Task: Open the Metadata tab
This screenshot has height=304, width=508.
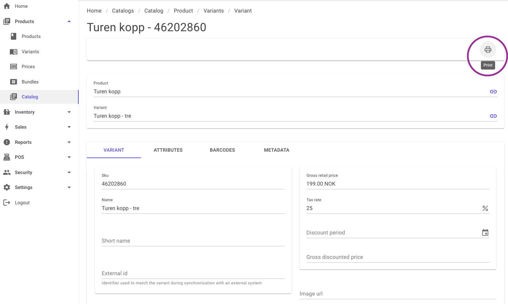Action: [x=277, y=150]
